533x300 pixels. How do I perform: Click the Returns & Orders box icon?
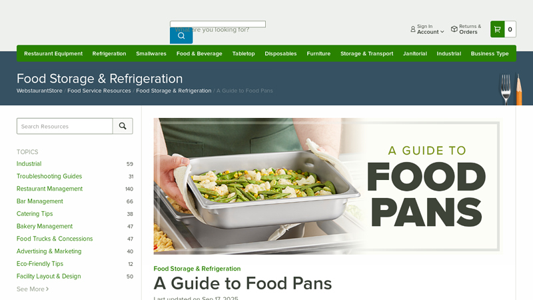coord(454,29)
